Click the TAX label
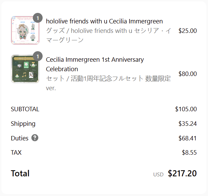Screen dimensions: 208x196 (16, 153)
